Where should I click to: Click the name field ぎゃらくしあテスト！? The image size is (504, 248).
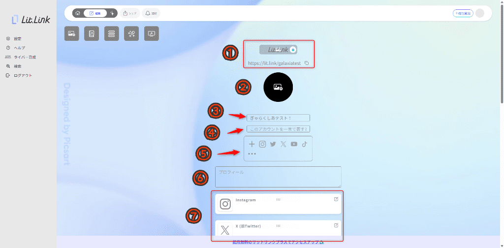(278, 118)
